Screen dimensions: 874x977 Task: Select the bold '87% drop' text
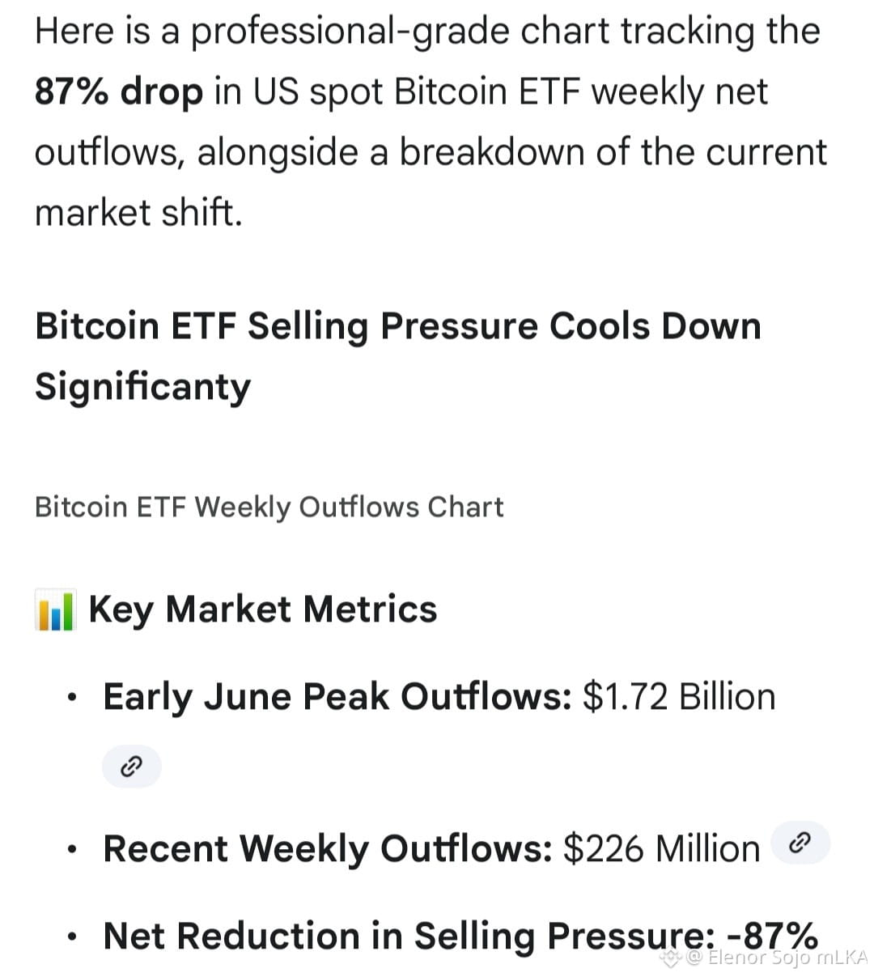pyautogui.click(x=119, y=91)
